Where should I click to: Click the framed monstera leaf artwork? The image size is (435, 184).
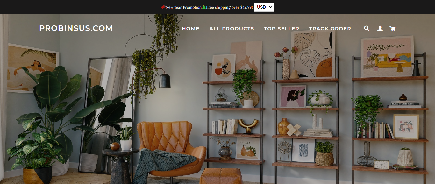(x=313, y=54)
